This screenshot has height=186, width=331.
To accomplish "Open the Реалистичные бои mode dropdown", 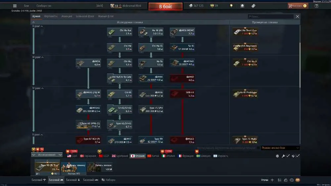I will point(280,148).
